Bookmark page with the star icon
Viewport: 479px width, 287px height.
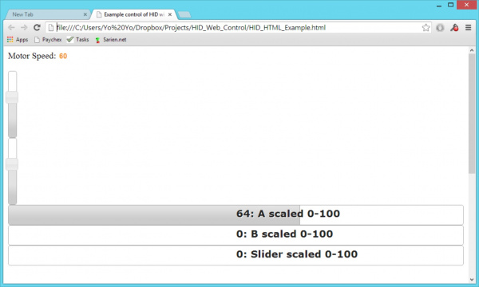click(x=426, y=28)
